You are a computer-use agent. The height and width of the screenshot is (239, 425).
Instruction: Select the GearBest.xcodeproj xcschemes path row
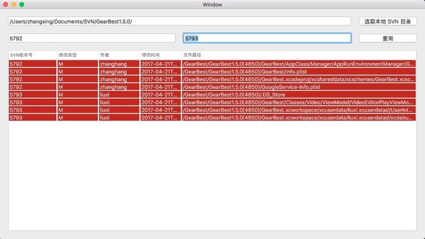point(212,79)
